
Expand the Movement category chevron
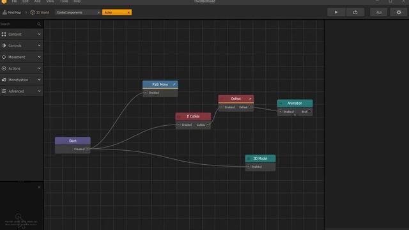pos(39,57)
